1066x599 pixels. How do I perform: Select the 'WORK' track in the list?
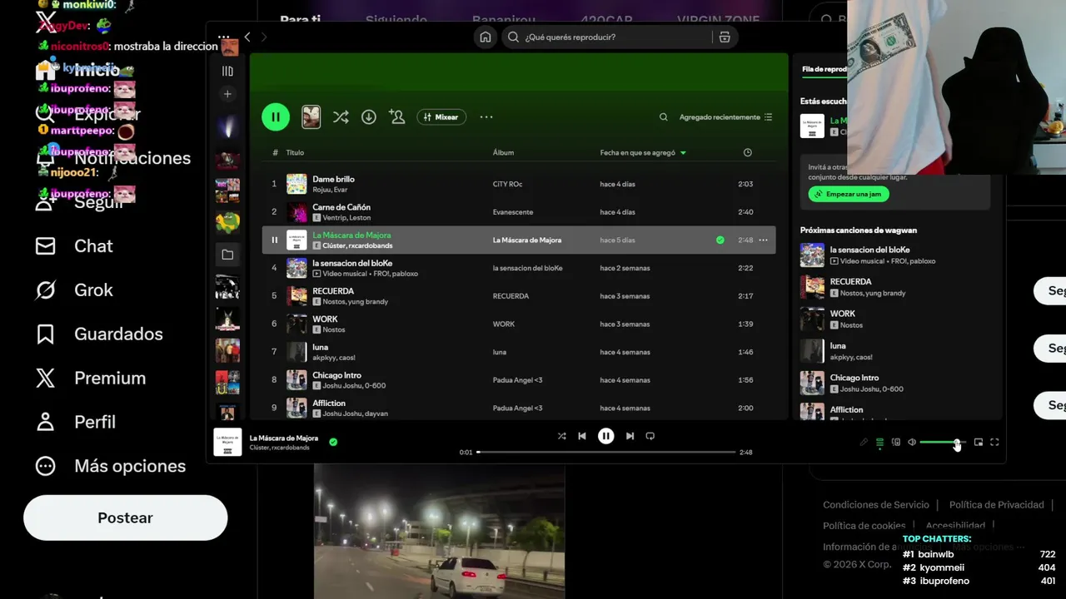pos(519,324)
